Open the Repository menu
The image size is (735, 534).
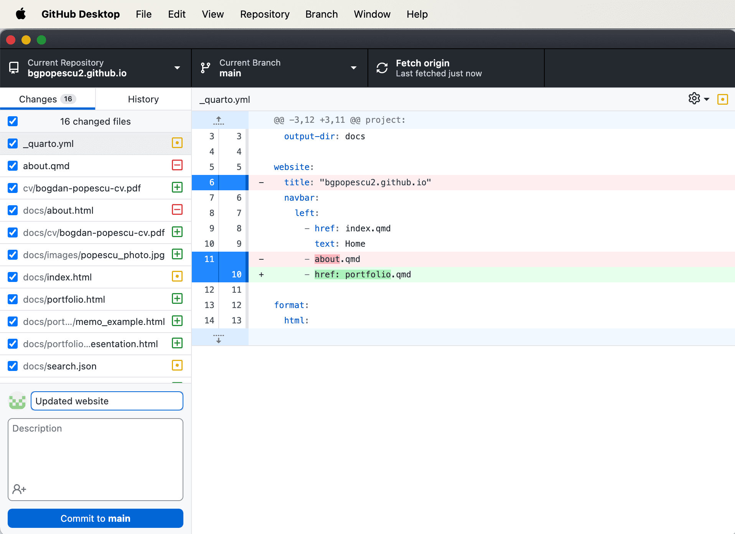(265, 14)
